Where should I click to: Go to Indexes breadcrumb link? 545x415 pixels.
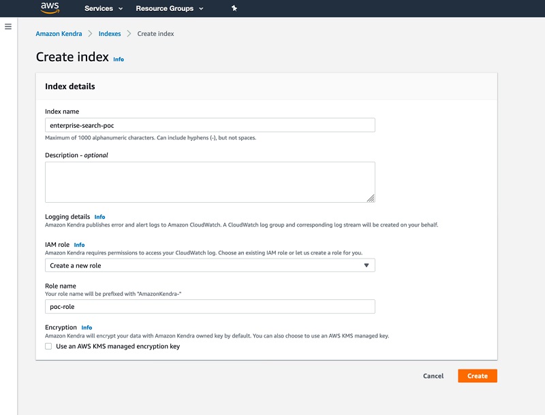coord(110,33)
